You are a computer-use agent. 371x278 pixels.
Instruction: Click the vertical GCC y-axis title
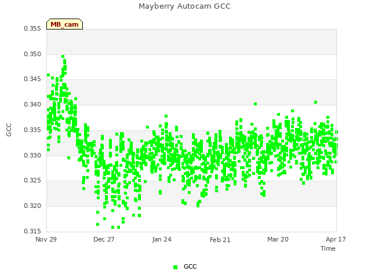click(x=9, y=130)
